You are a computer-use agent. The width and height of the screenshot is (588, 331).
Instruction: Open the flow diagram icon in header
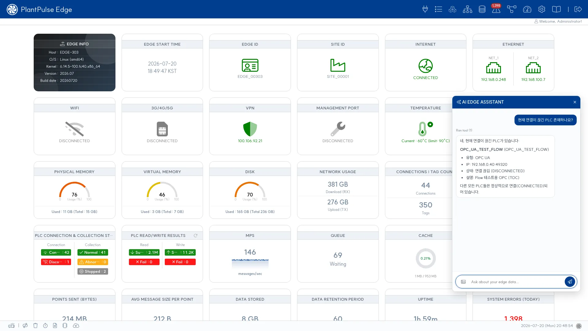click(511, 9)
